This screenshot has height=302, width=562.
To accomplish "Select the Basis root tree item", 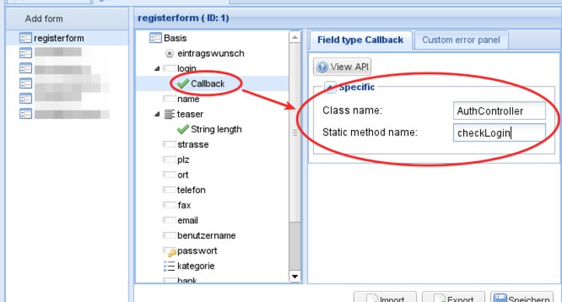I will pos(175,38).
